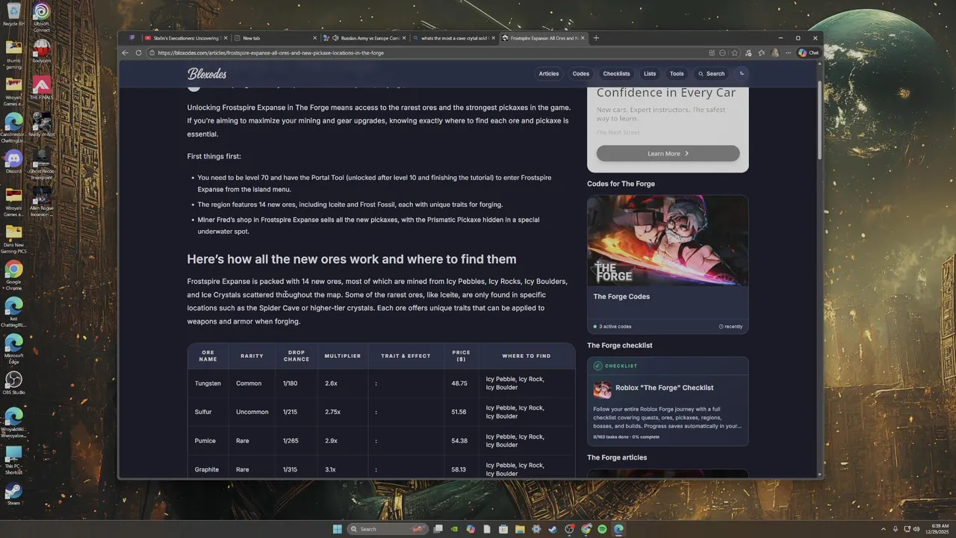Select the Tungsten ore name cell
Screen dimensions: 956x538
coord(208,383)
